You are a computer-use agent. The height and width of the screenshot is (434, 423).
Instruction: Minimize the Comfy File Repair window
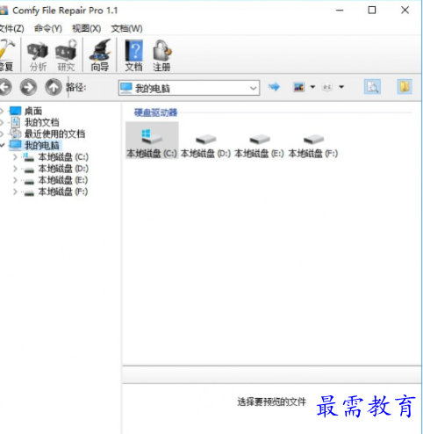tap(340, 11)
